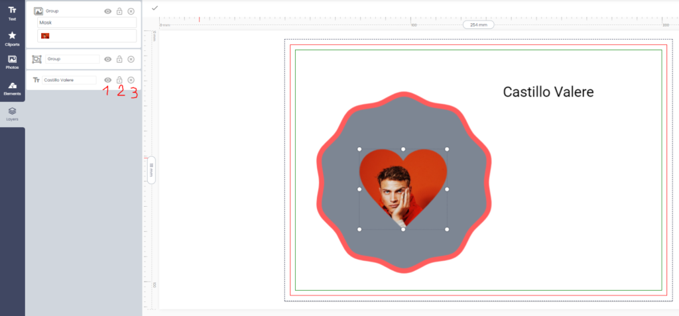Image resolution: width=679 pixels, height=316 pixels.
Task: Lock the Castillo Valere text layer
Action: pos(119,80)
